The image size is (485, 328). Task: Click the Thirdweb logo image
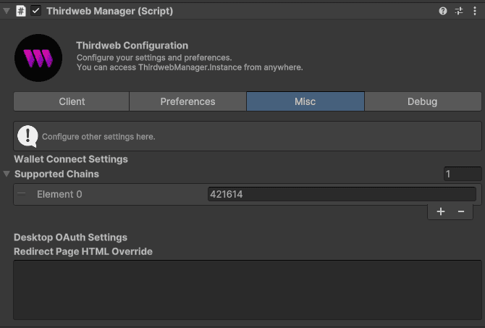[x=38, y=58]
